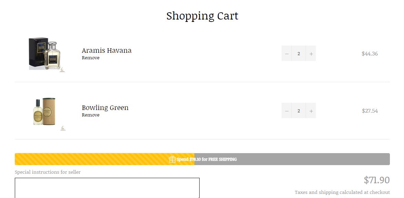Decrease Bowling Green quantity with minus button
Image resolution: width=404 pixels, height=198 pixels.
(287, 111)
